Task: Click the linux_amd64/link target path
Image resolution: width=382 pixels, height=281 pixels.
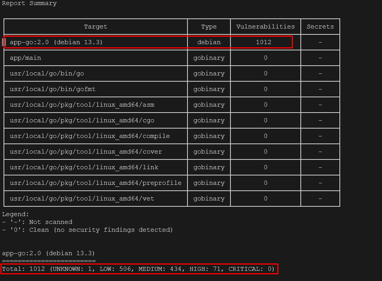Action: (84, 167)
